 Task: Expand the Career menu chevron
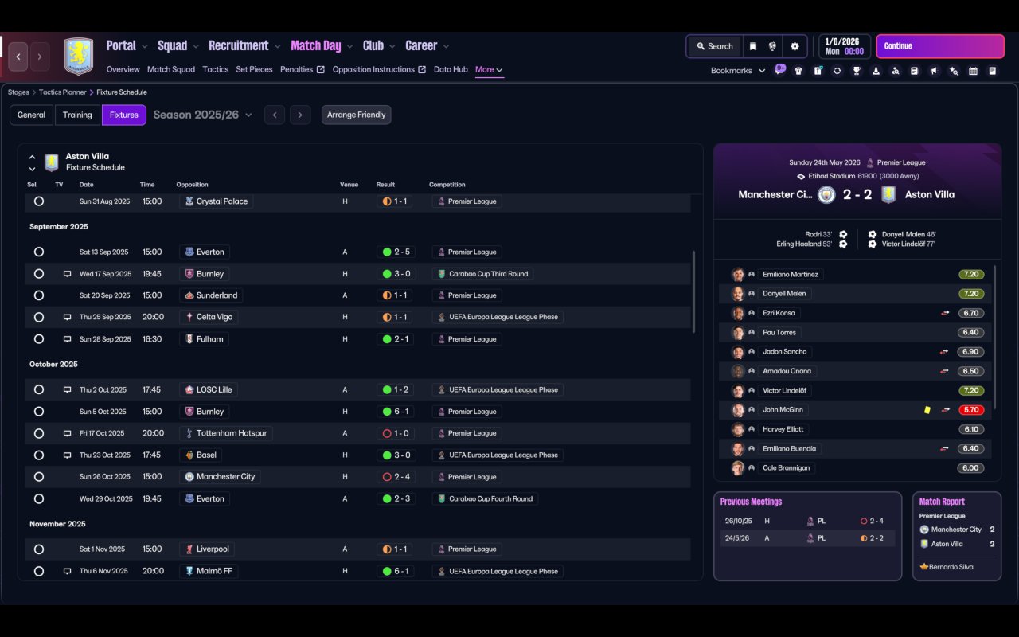click(446, 46)
